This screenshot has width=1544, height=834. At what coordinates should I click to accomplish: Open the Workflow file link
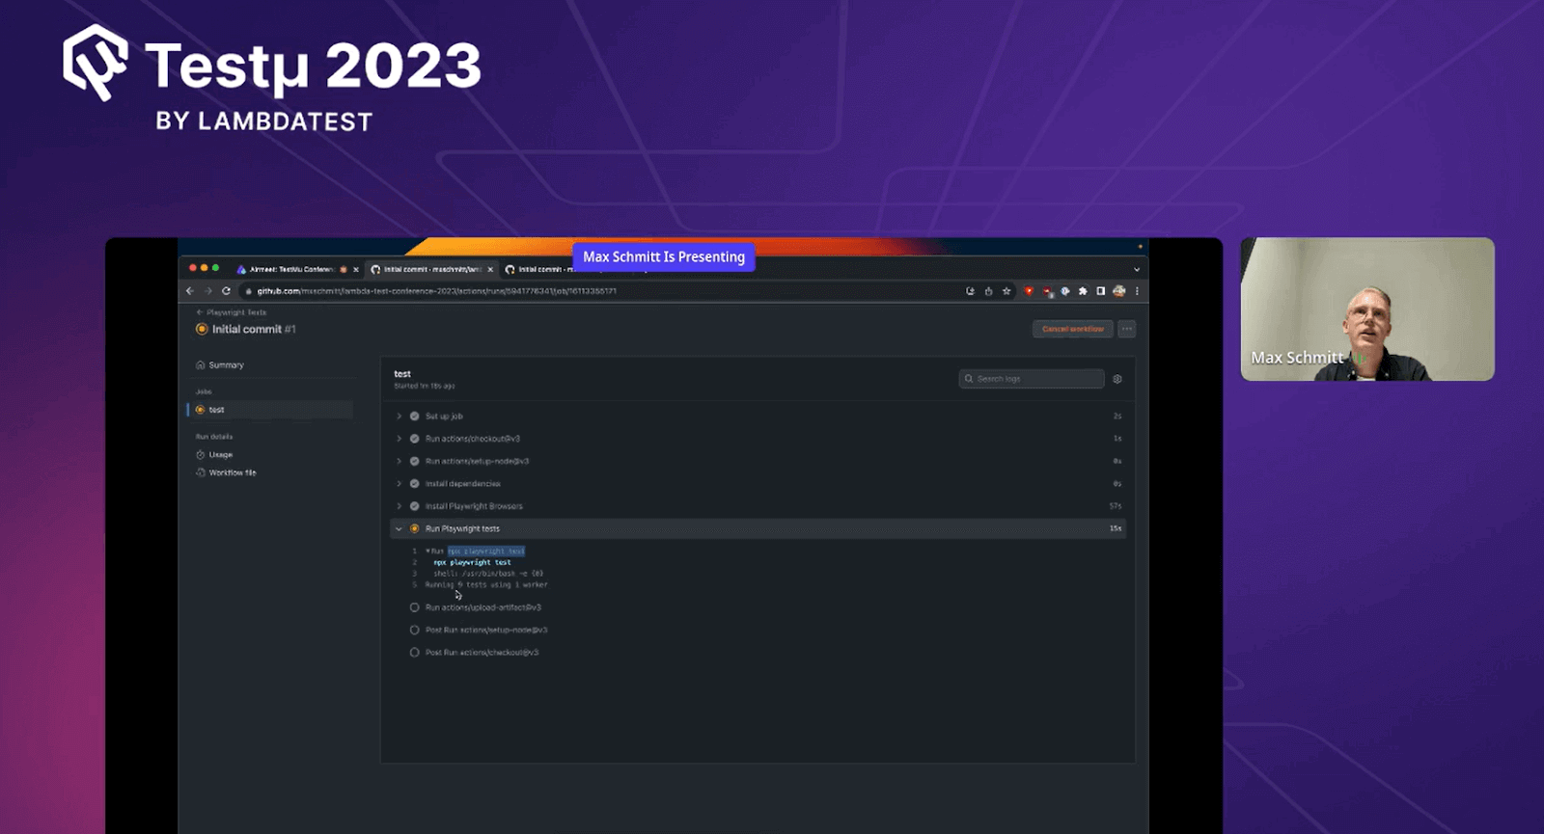point(232,473)
